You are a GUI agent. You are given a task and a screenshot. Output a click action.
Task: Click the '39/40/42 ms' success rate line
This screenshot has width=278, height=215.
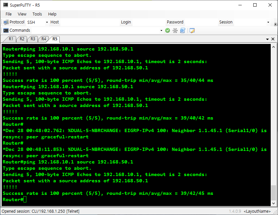[x=108, y=118]
